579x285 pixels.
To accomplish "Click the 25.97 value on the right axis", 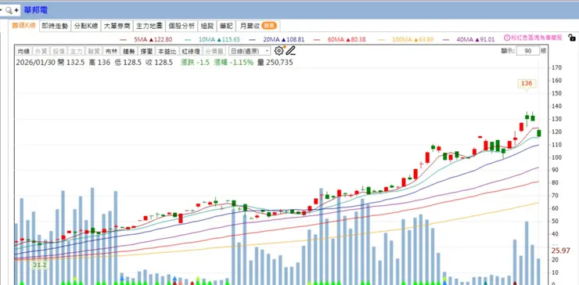I will pos(561,251).
